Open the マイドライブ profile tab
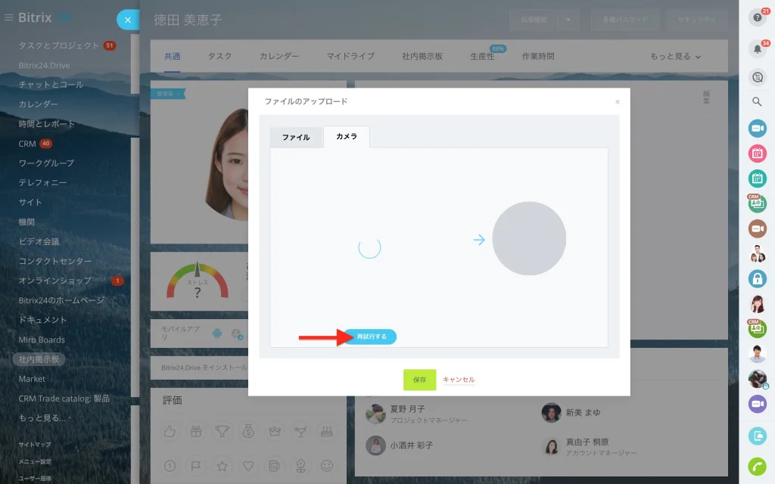 click(x=350, y=56)
